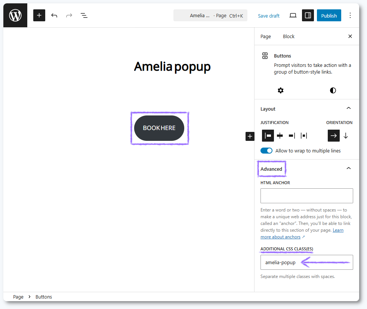Collapse the Layout section
Image resolution: width=367 pixels, height=309 pixels.
[x=348, y=108]
